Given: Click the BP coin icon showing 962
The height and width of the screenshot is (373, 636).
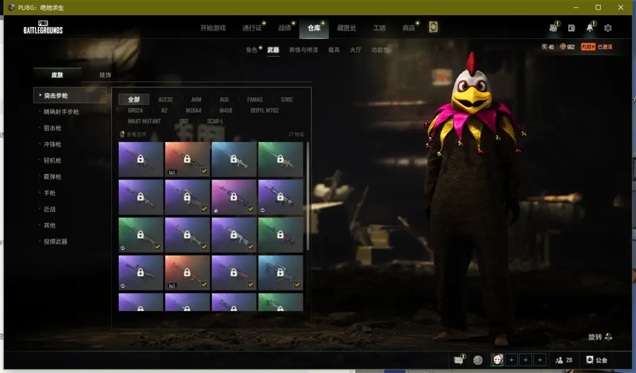Looking at the screenshot, I should tap(562, 47).
